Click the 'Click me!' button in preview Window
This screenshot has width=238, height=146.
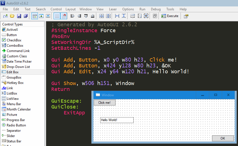105,102
